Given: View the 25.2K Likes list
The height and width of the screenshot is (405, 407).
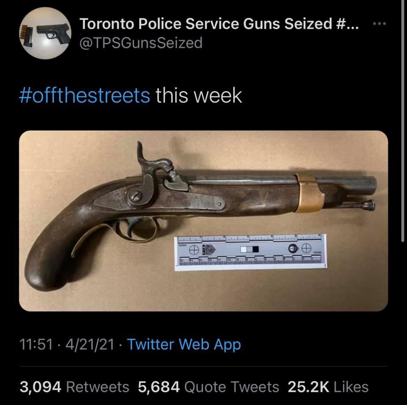Looking at the screenshot, I should 328,387.
